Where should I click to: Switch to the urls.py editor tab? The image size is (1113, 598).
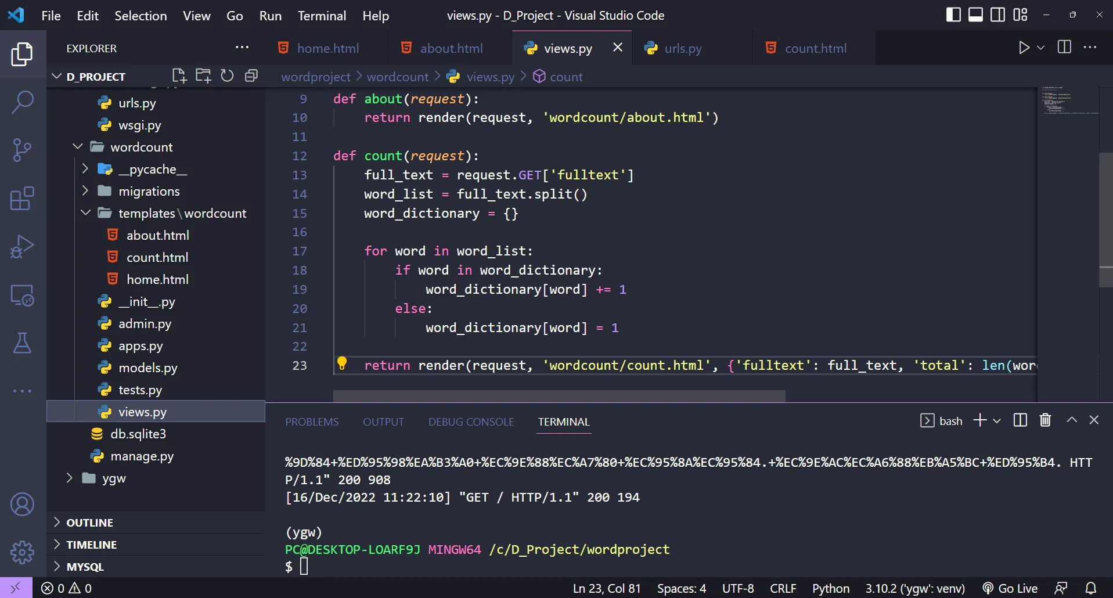pyautogui.click(x=683, y=48)
